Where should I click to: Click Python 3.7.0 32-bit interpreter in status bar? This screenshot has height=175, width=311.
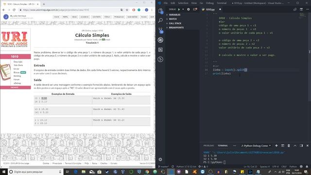(186, 166)
